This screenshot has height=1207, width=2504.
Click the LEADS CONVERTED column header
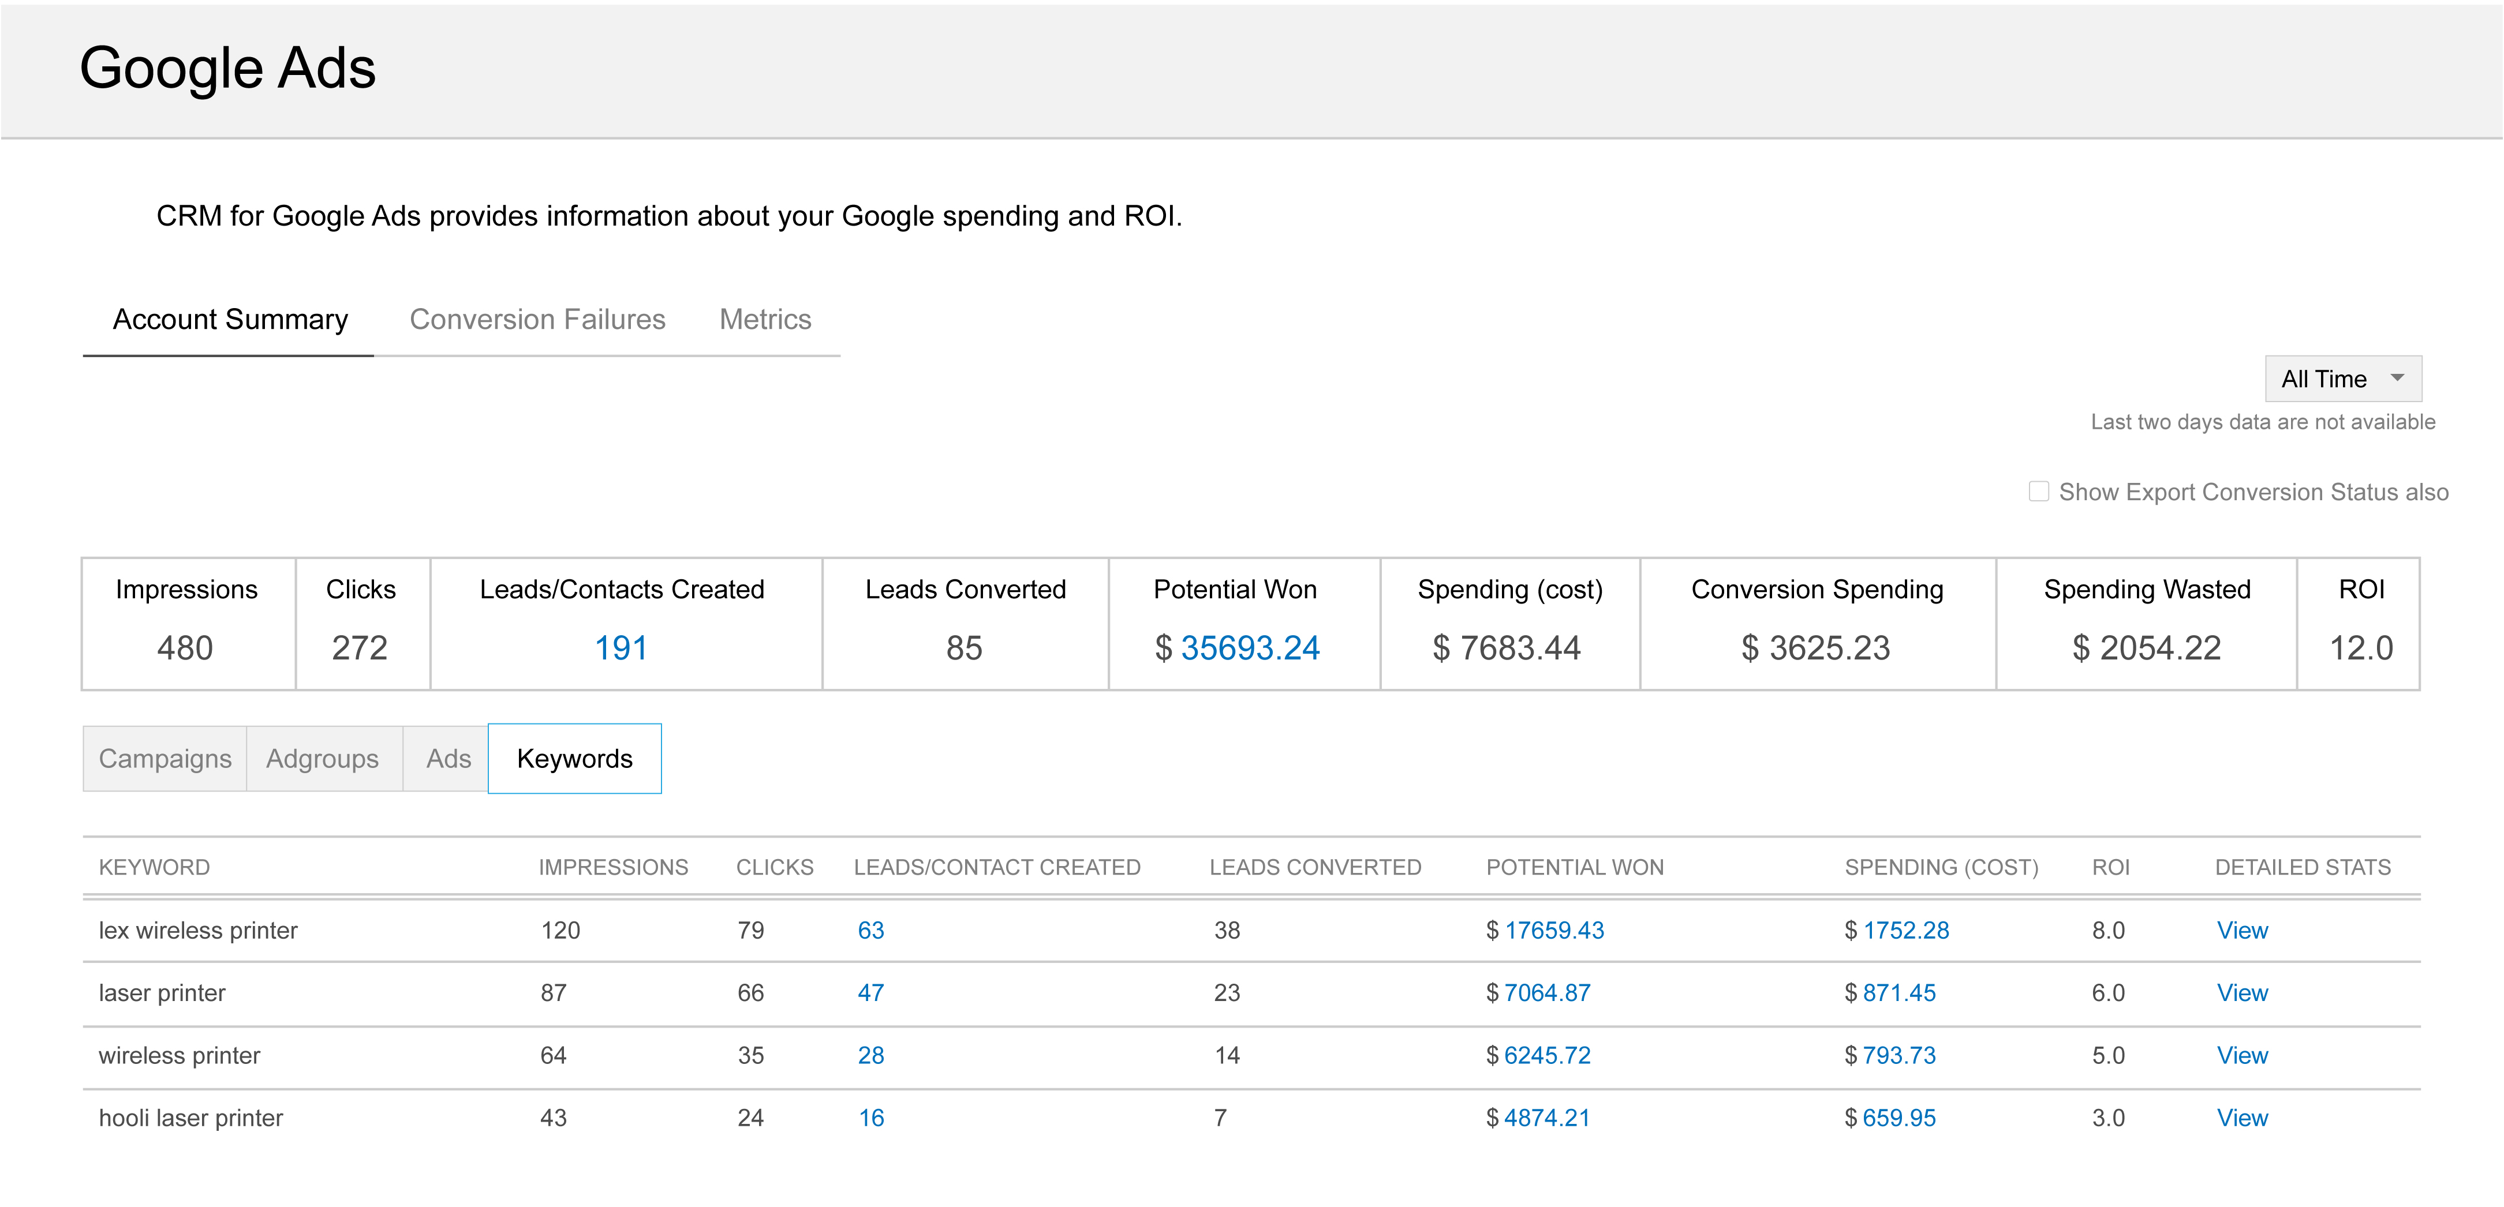1315,868
